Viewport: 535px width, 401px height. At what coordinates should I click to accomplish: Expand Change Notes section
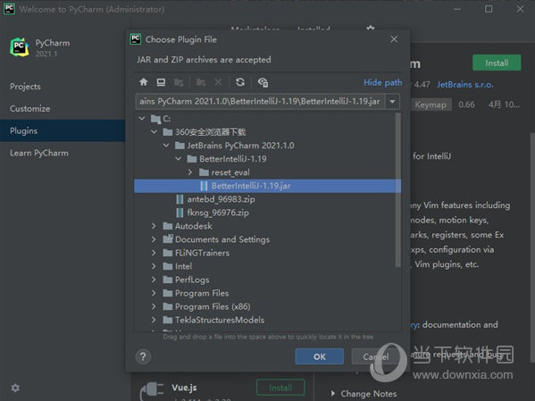pyautogui.click(x=332, y=394)
